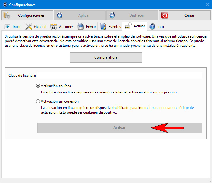
Task: Click the large Activar button
Action: coord(119,128)
